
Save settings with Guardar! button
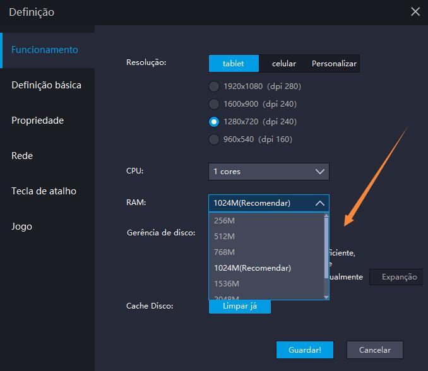tap(305, 350)
